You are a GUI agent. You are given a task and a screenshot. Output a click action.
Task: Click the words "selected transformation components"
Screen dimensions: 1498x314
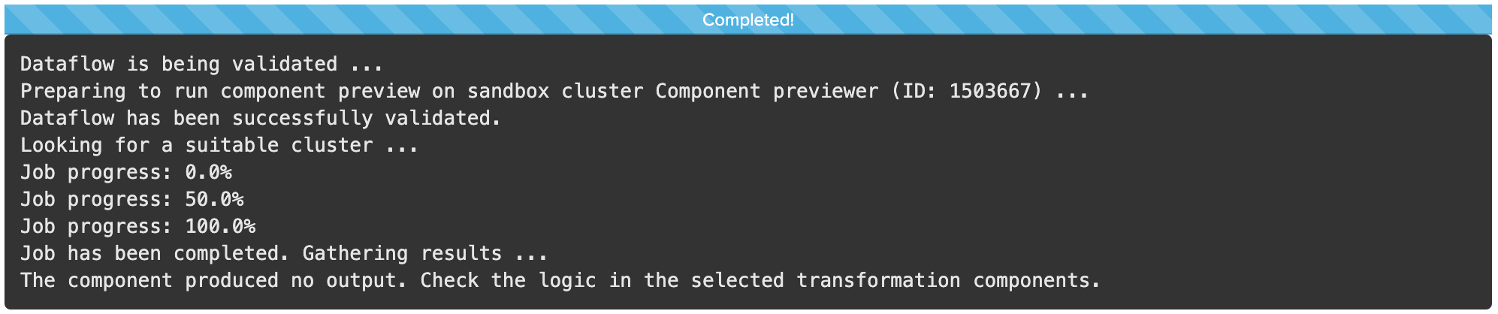coord(895,281)
